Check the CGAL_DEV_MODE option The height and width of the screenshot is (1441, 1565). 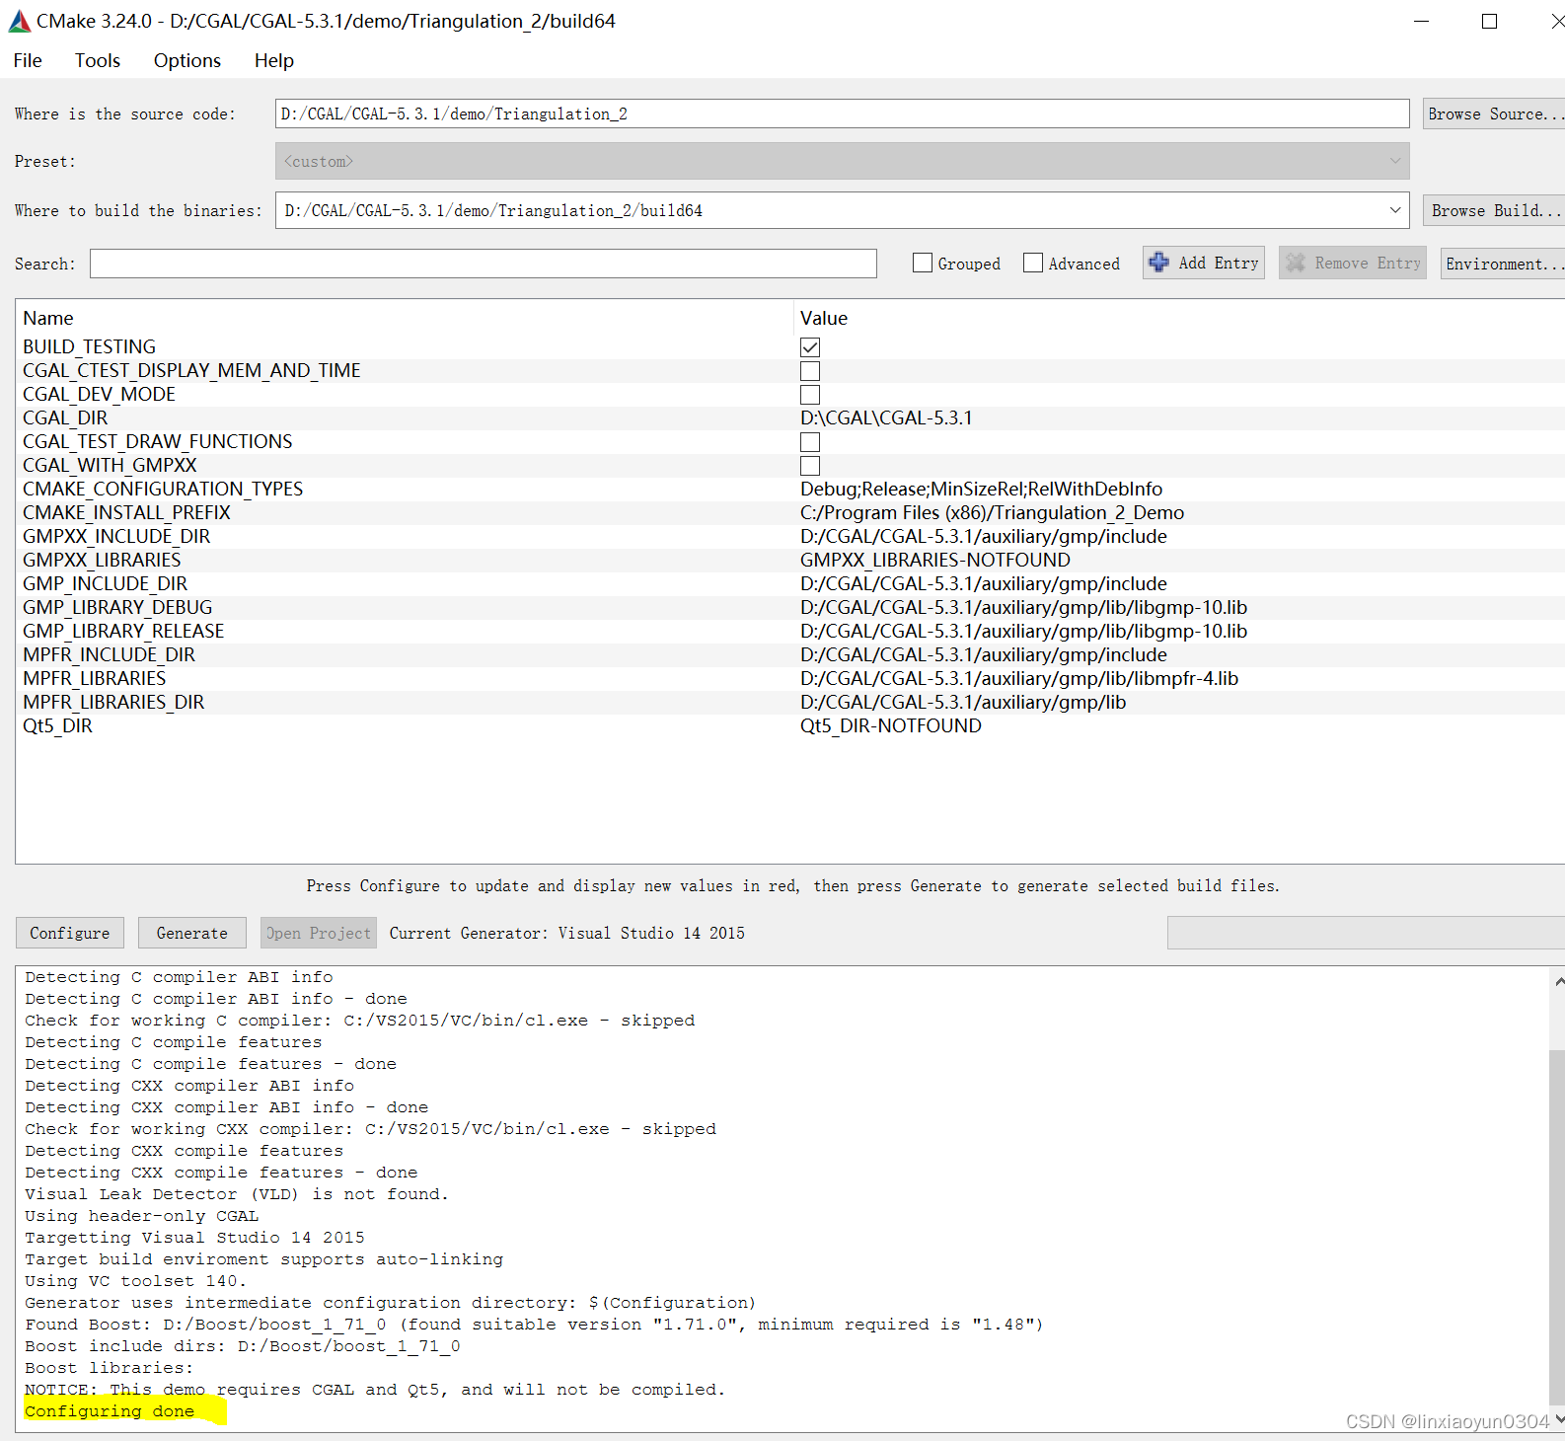[810, 395]
